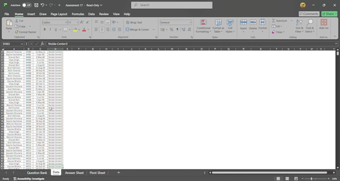Click the Comments button
Image resolution: width=340 pixels, height=181 pixels.
pyautogui.click(x=309, y=14)
